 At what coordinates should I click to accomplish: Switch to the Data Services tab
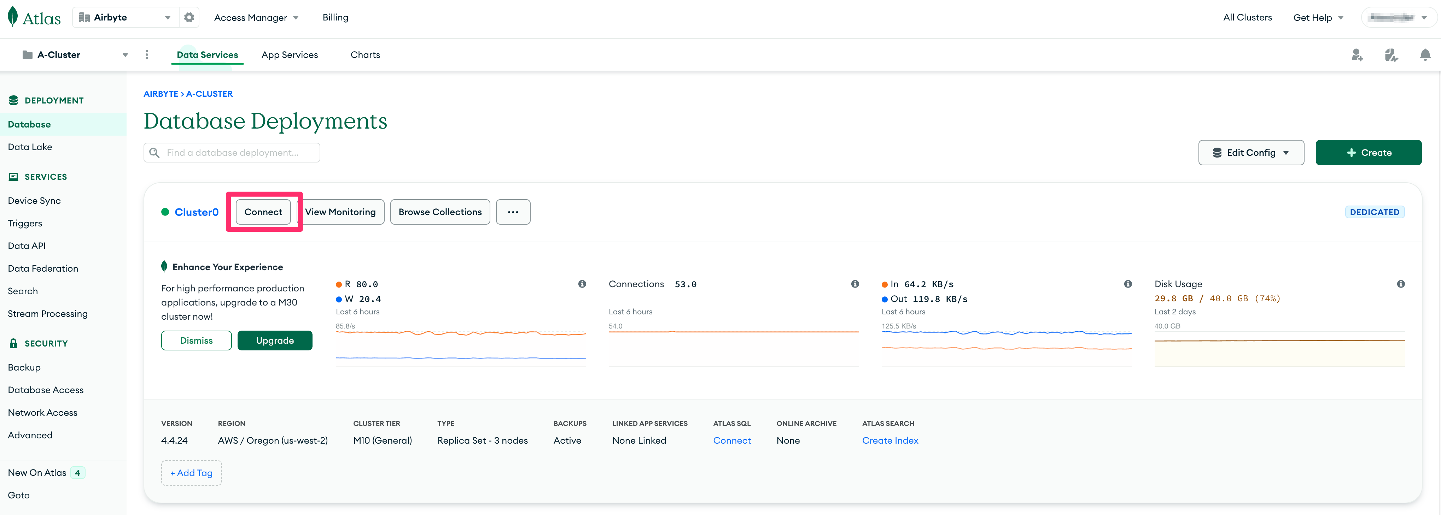click(208, 55)
